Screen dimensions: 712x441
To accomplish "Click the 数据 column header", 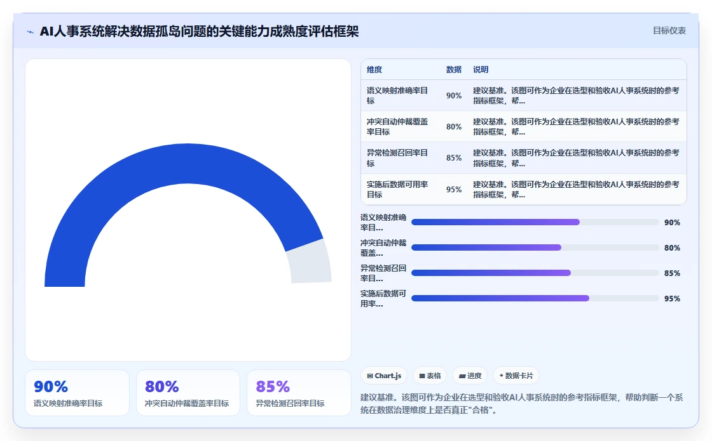I will [454, 69].
